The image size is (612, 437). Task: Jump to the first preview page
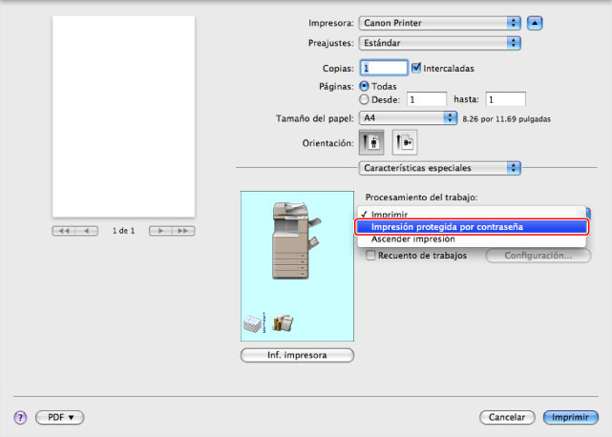point(64,231)
